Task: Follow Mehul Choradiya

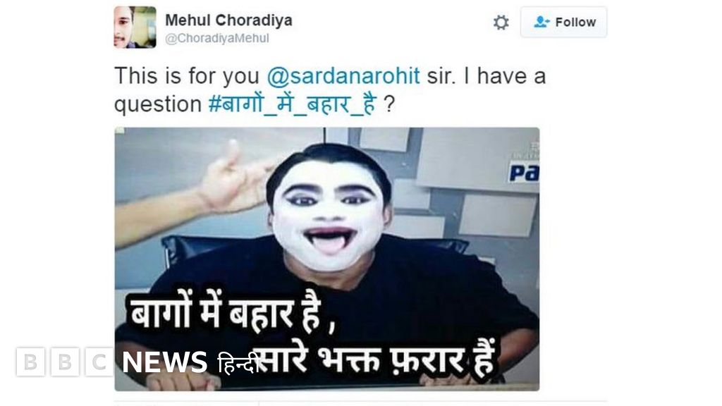Action: tap(563, 22)
